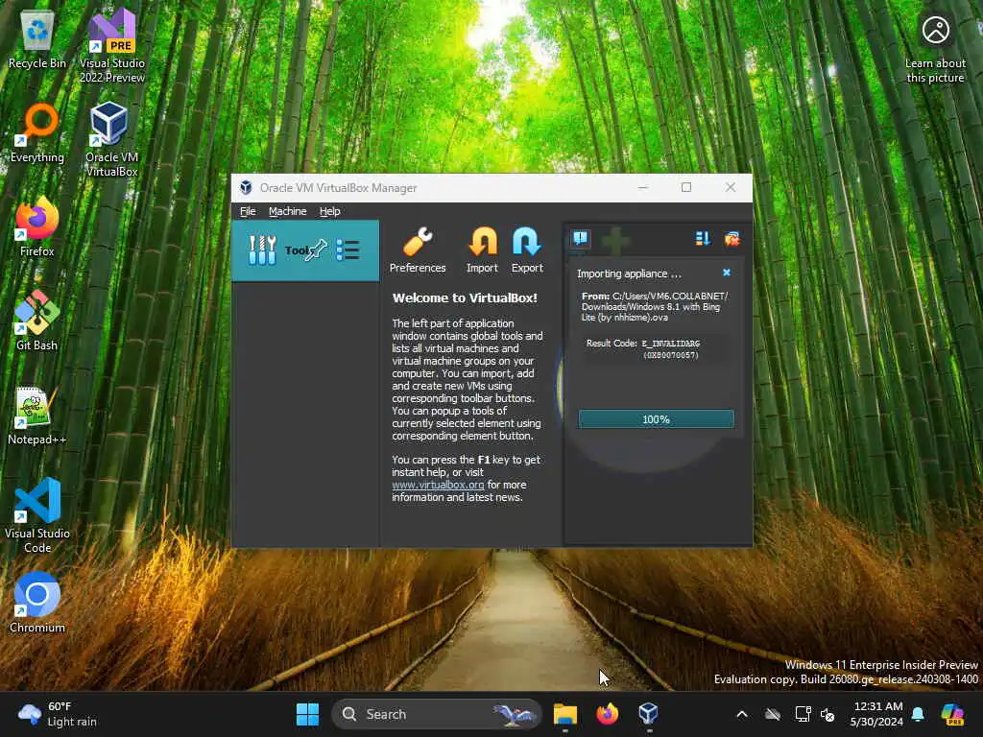Toggle notification sort order icon
Viewport: 983px width, 737px height.
[702, 238]
